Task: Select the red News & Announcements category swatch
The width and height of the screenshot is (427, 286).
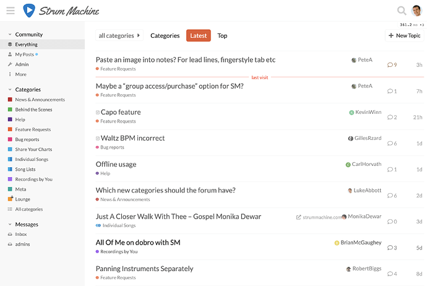Action: click(10, 100)
